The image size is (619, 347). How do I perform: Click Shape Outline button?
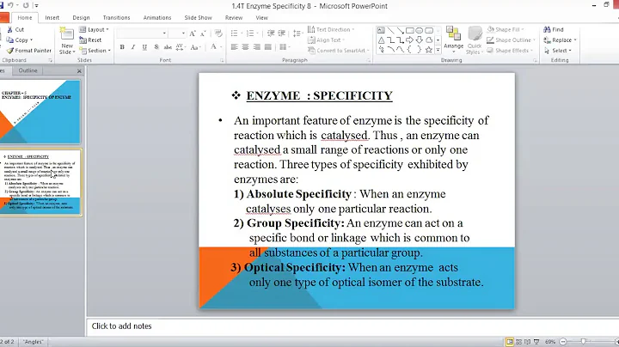click(x=512, y=40)
